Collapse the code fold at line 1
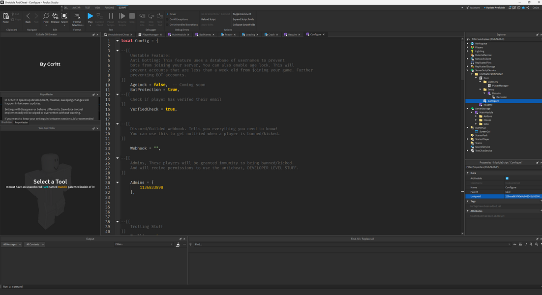 coord(118,41)
